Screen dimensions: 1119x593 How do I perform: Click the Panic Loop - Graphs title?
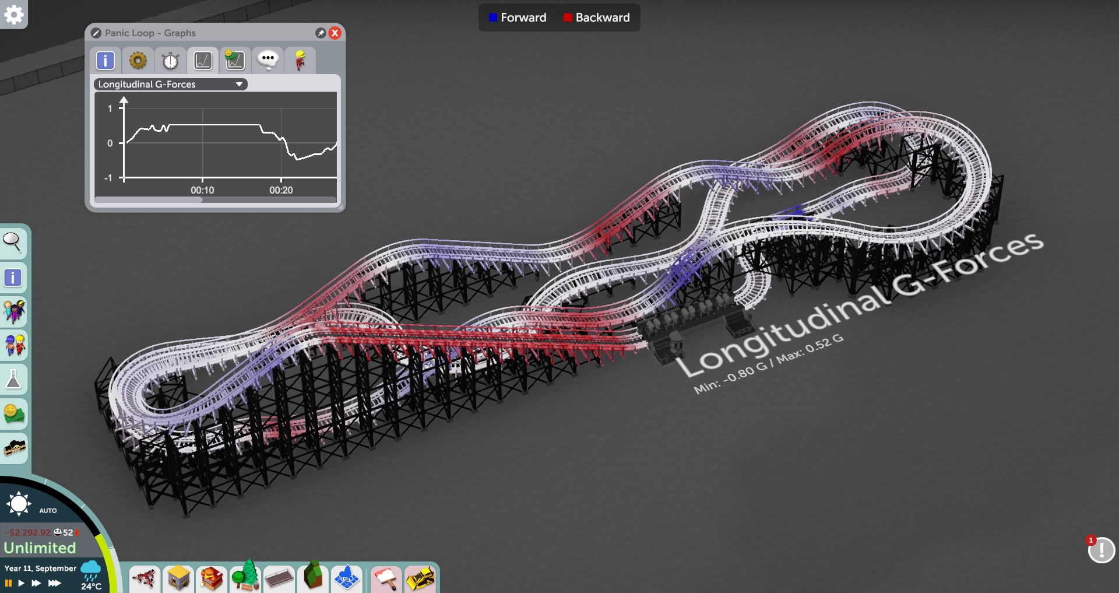click(150, 33)
